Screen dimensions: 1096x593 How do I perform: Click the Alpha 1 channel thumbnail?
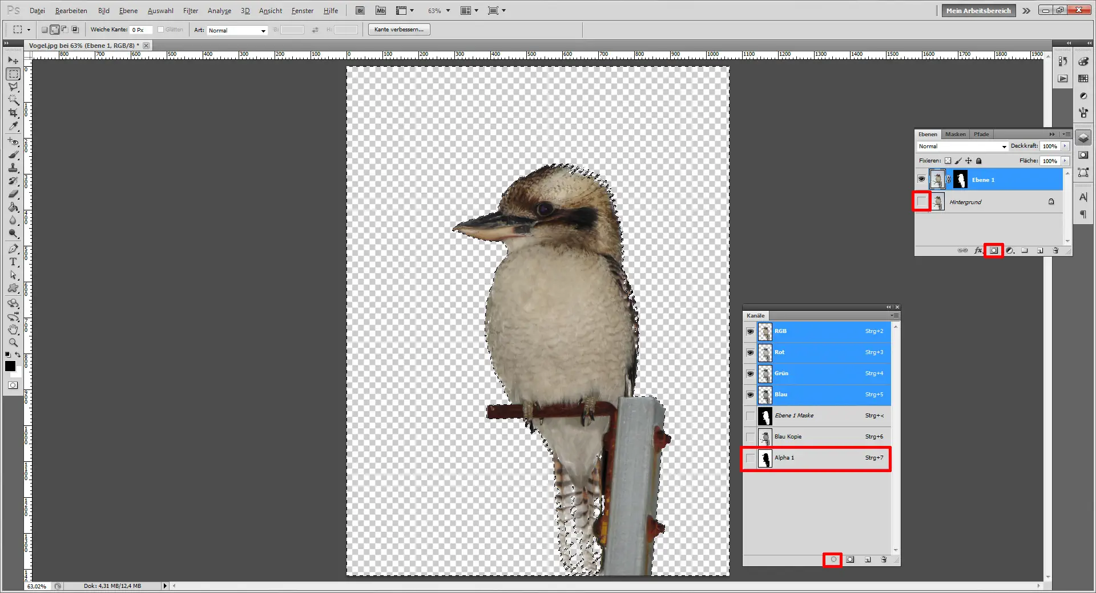tap(765, 460)
